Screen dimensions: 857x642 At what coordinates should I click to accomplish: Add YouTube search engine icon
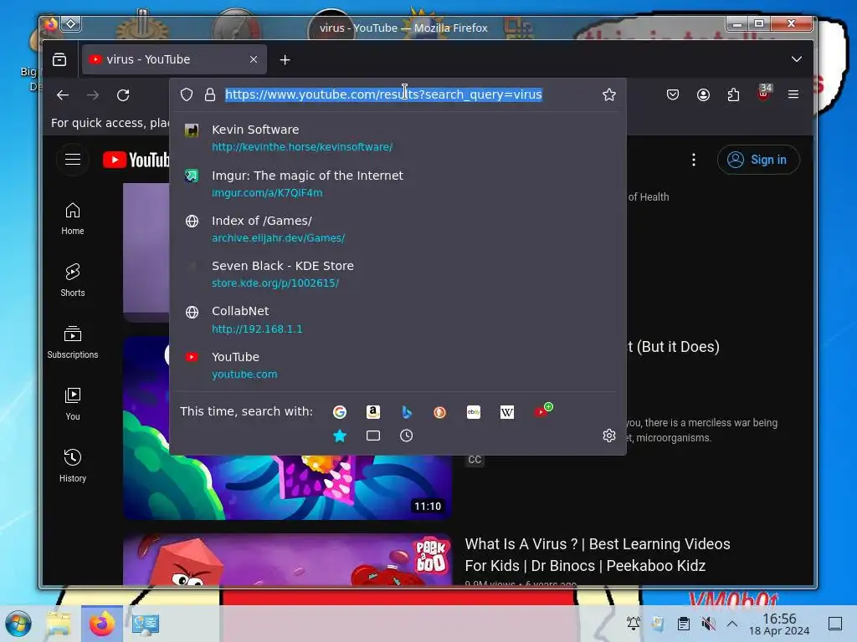(542, 410)
